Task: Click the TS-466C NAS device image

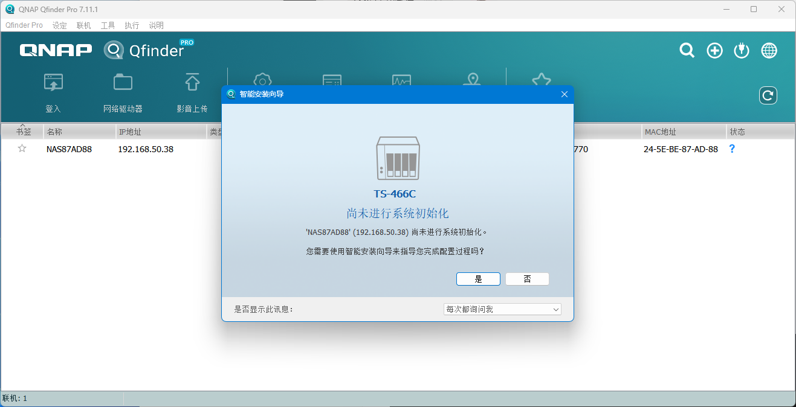Action: [398, 158]
